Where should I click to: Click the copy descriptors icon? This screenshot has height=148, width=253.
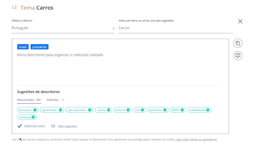[x=238, y=43]
